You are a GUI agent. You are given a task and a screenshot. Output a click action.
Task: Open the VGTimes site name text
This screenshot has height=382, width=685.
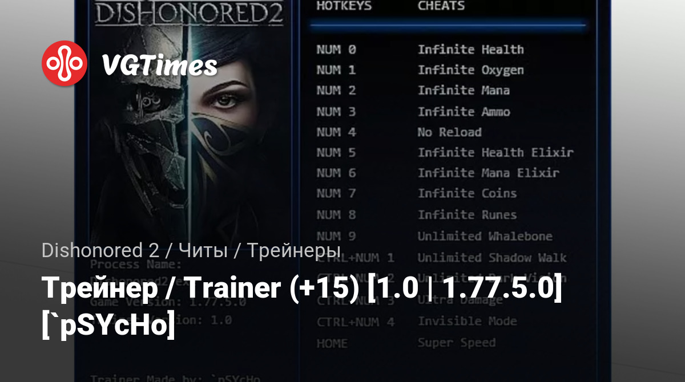coord(159,66)
